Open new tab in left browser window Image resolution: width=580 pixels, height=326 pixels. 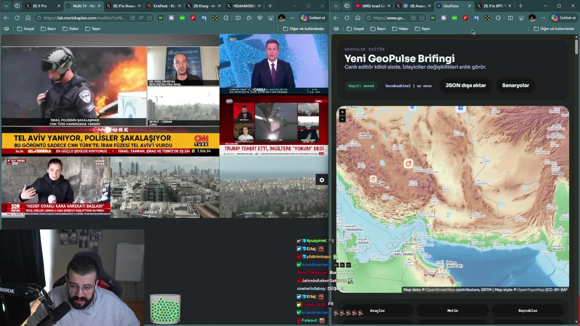(x=270, y=6)
